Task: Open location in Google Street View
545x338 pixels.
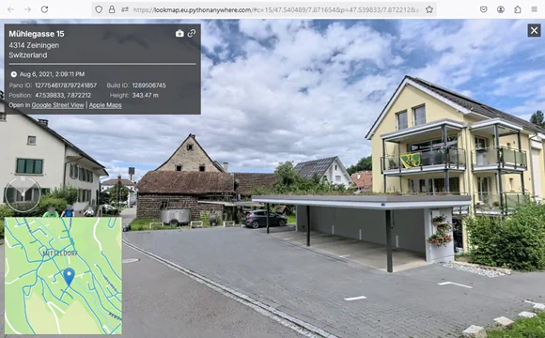Action: click(x=57, y=105)
